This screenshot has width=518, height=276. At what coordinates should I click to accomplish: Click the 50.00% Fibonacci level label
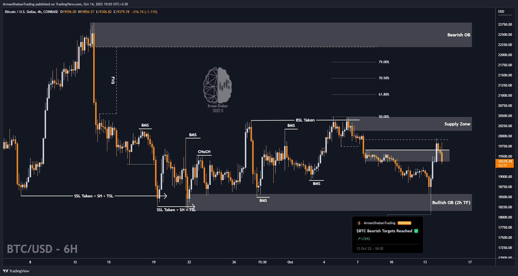pos(384,117)
